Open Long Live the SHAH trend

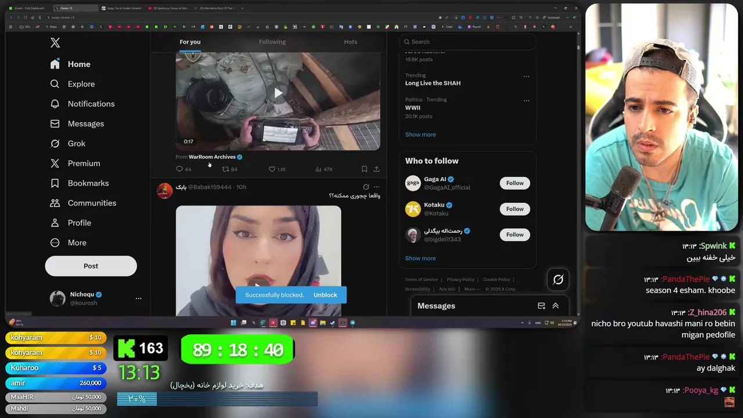pyautogui.click(x=433, y=83)
